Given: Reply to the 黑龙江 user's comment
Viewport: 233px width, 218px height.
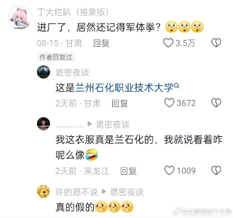Looking at the screenshot, I should (x=128, y=171).
